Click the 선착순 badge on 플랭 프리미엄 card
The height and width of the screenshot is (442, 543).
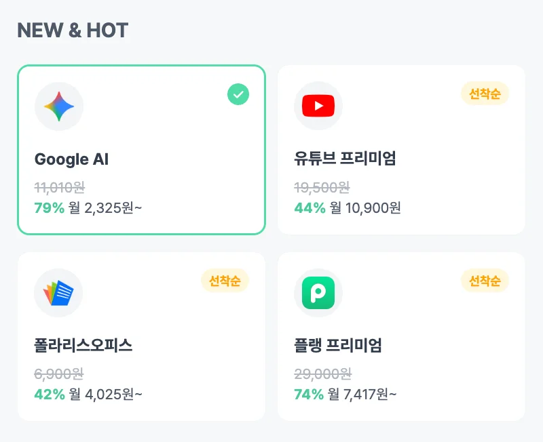tap(485, 281)
